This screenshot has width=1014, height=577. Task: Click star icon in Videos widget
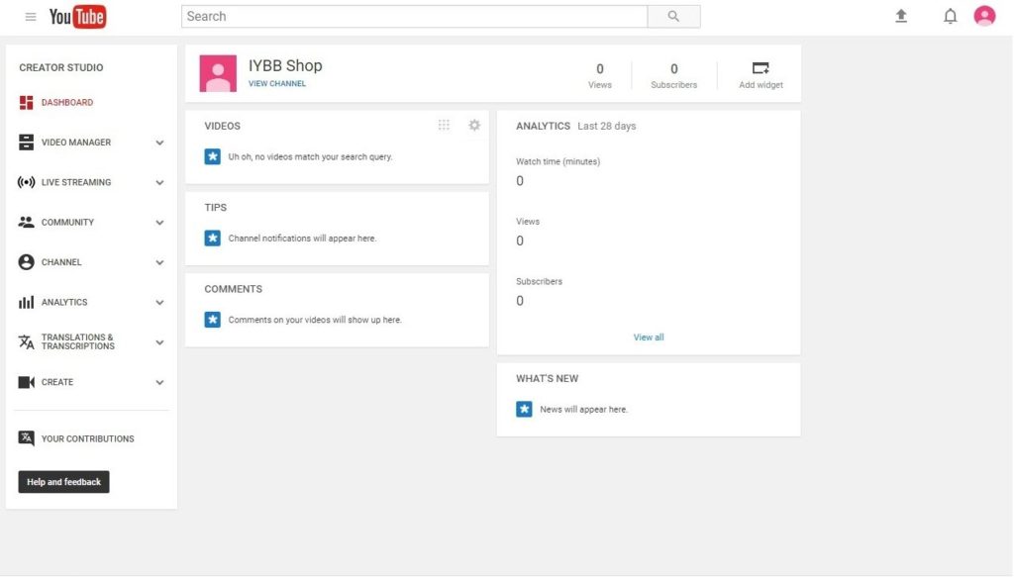pyautogui.click(x=212, y=157)
